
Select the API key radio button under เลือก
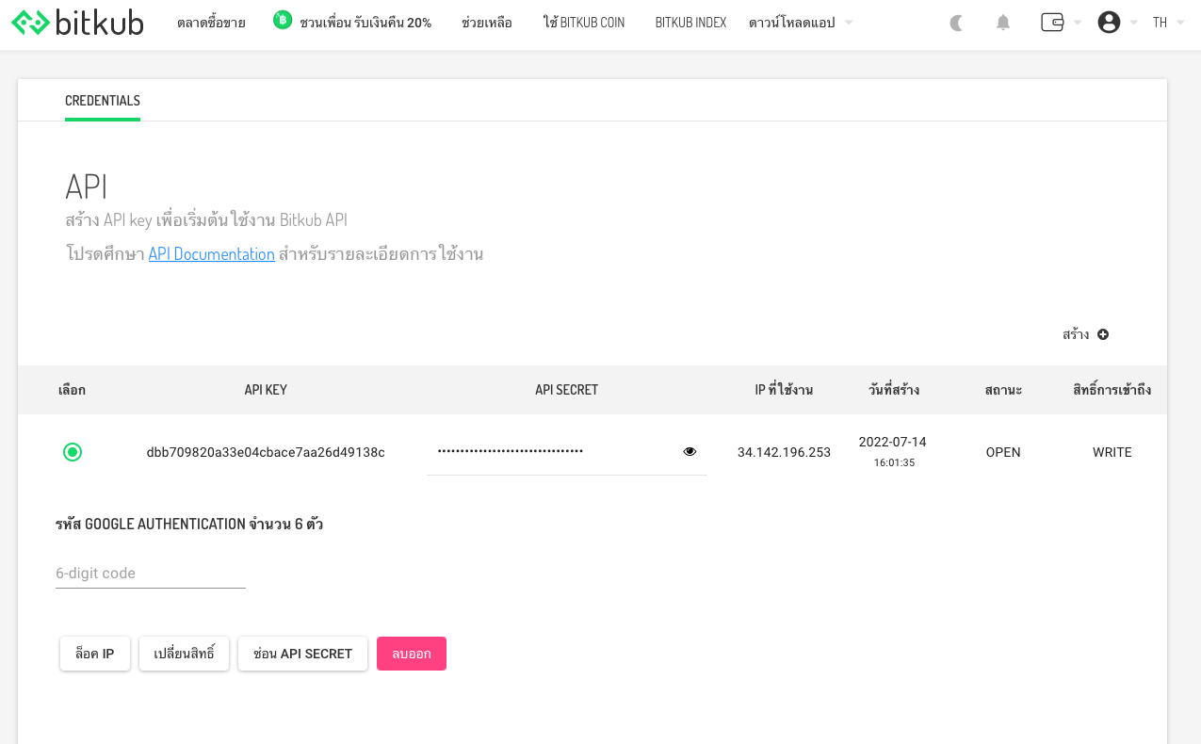pos(72,451)
